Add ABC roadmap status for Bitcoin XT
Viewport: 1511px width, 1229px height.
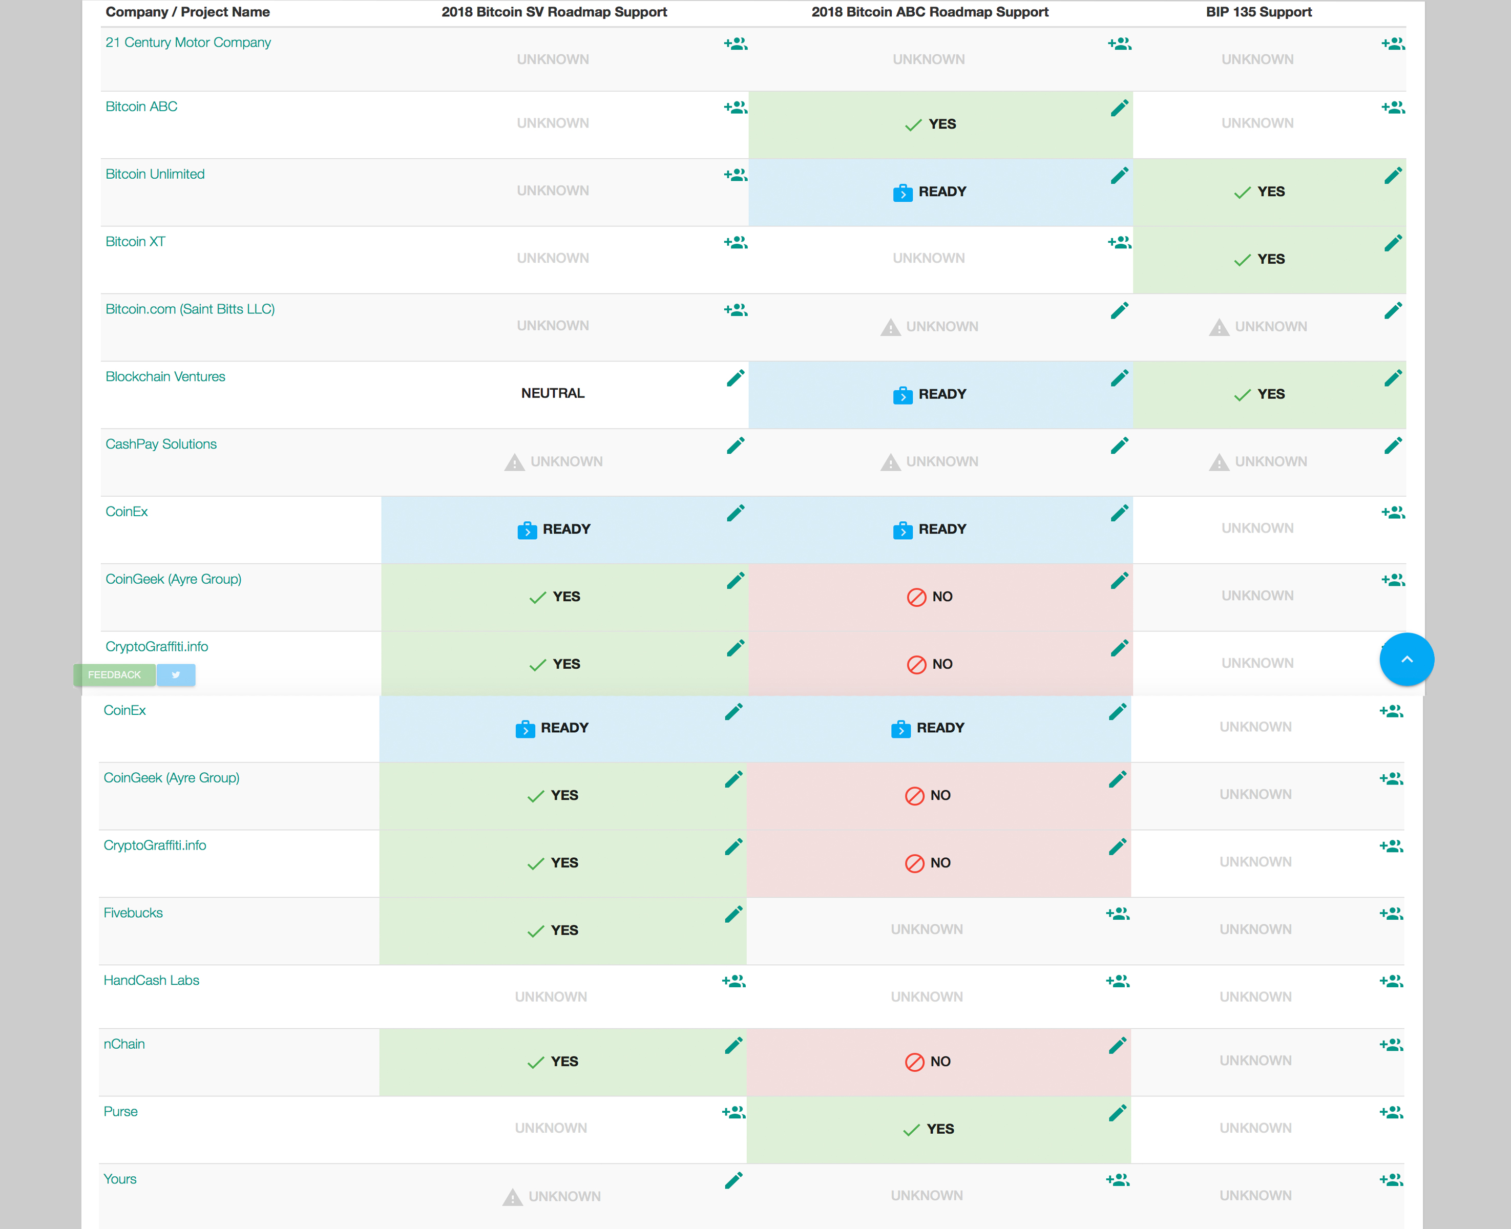click(x=1120, y=243)
